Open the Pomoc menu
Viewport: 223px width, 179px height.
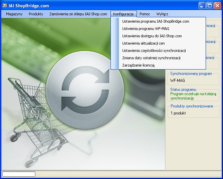click(145, 14)
